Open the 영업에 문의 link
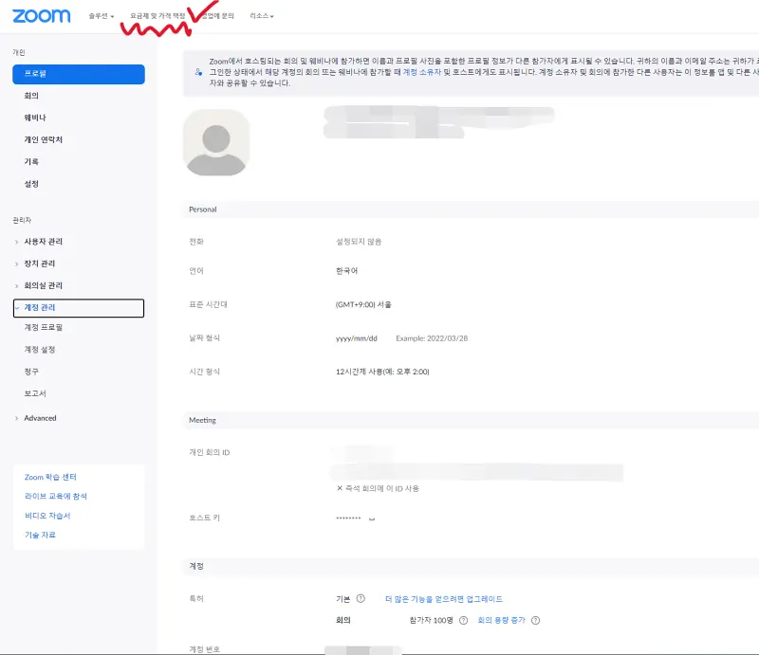This screenshot has height=655, width=759. click(x=218, y=16)
